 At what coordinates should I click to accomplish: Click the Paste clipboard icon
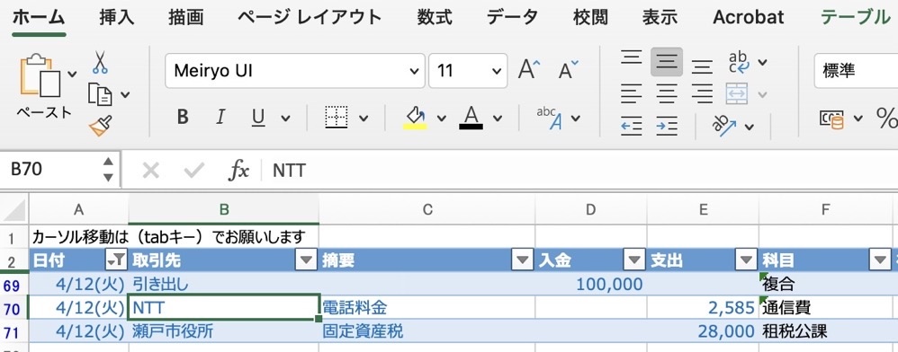point(41,75)
